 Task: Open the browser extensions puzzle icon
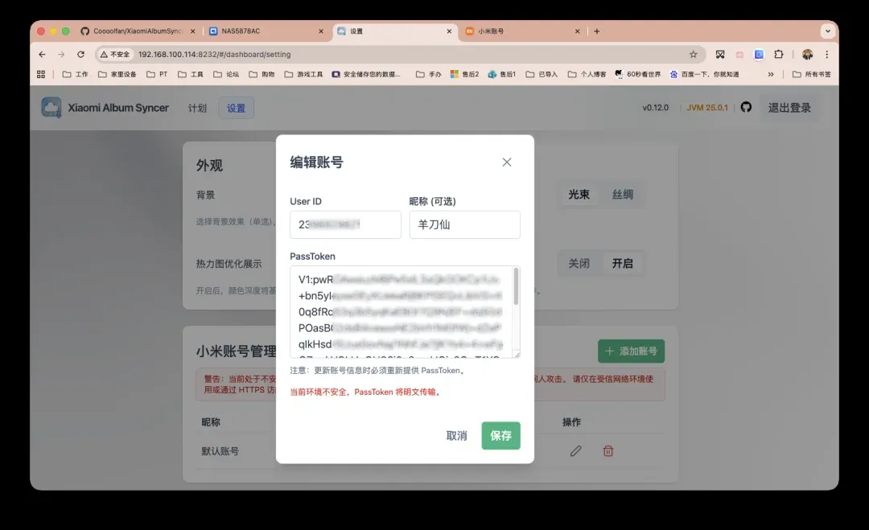[778, 55]
